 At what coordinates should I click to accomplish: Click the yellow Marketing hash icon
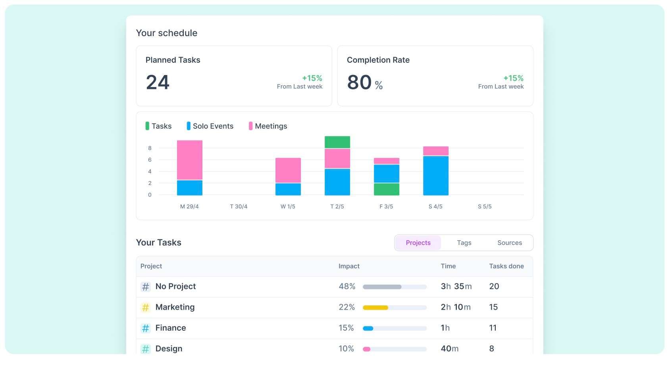pyautogui.click(x=146, y=307)
